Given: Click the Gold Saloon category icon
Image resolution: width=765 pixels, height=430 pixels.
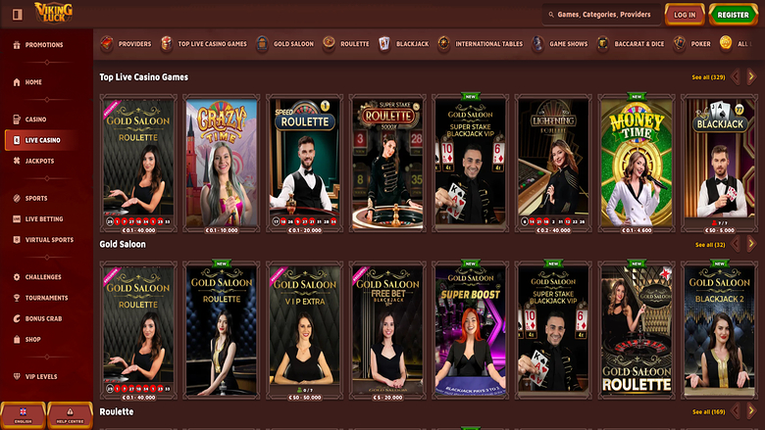Looking at the screenshot, I should click(x=262, y=44).
